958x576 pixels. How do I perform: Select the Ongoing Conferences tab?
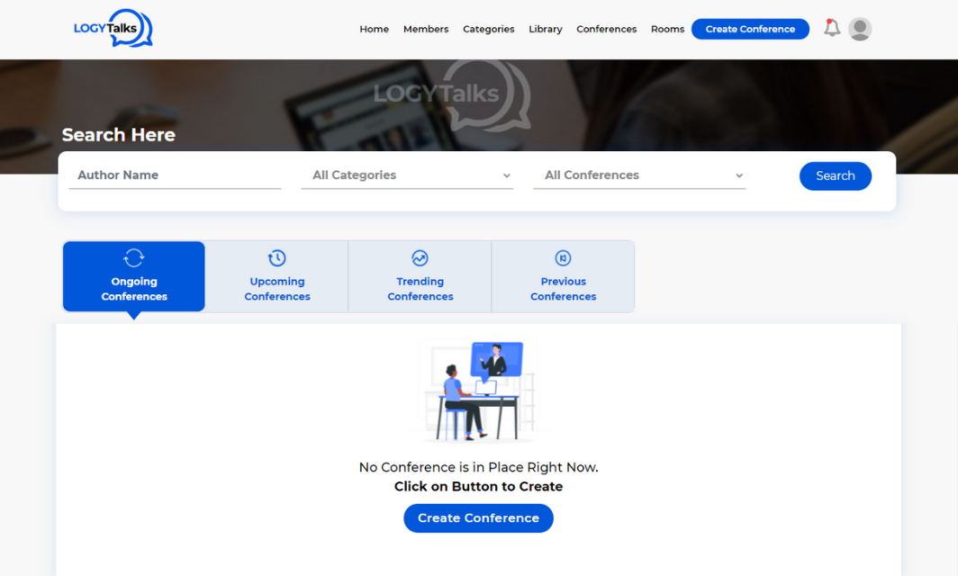pyautogui.click(x=134, y=276)
